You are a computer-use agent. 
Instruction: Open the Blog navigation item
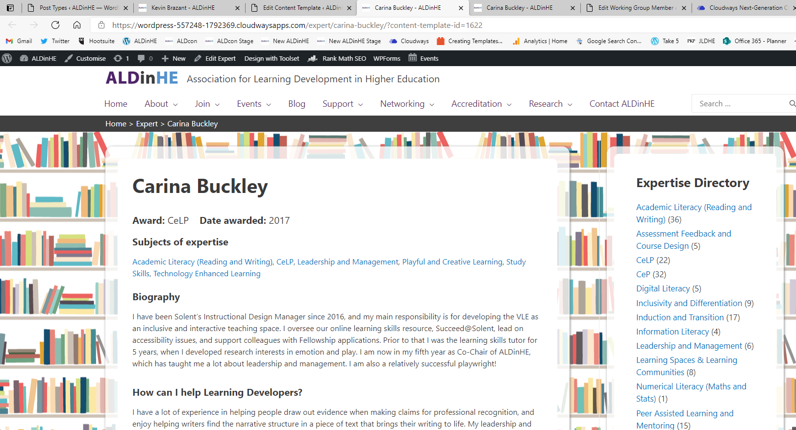pyautogui.click(x=297, y=104)
